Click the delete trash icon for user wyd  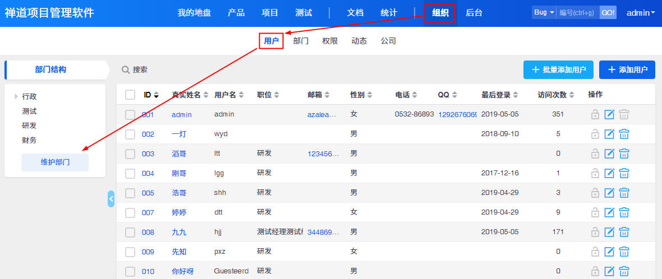(x=624, y=134)
